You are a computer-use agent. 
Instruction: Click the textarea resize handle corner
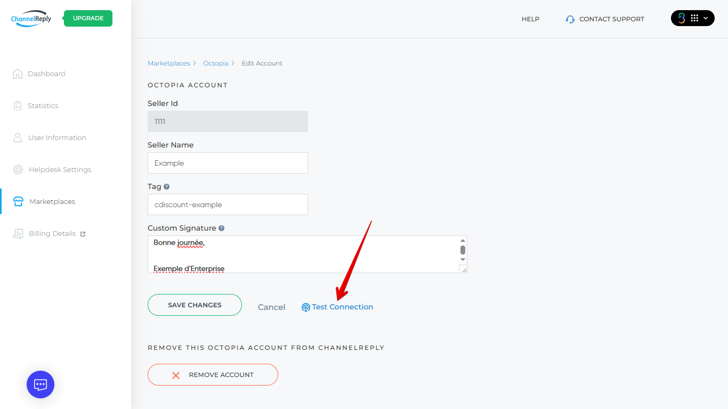point(463,269)
